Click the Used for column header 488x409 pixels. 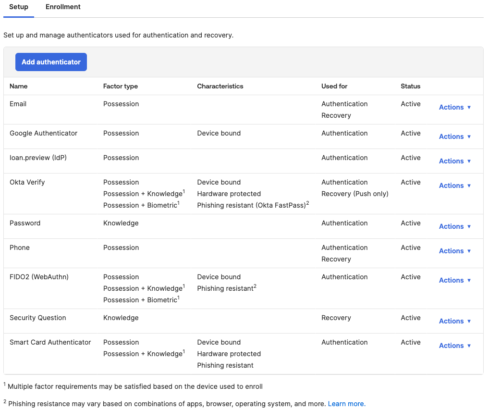tap(334, 87)
